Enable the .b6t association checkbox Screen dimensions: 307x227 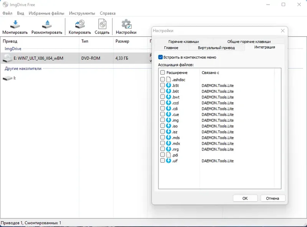pyautogui.click(x=162, y=91)
